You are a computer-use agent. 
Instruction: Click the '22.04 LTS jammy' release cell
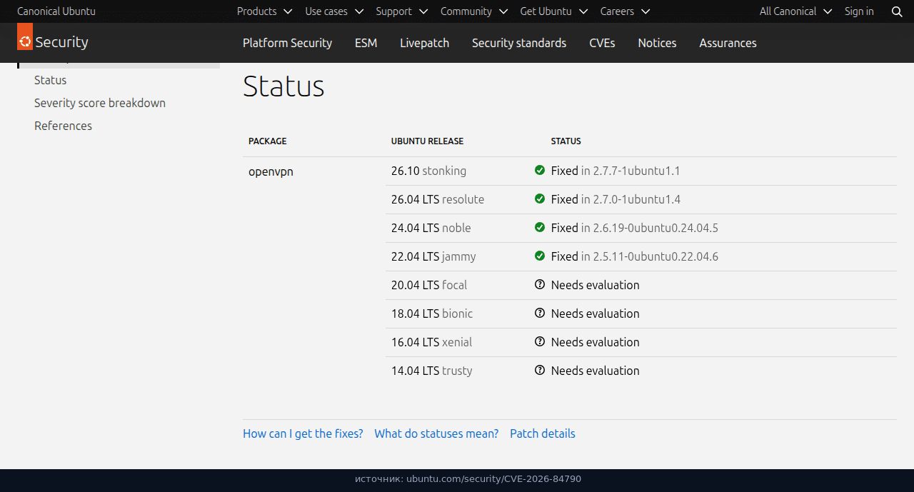(x=433, y=256)
